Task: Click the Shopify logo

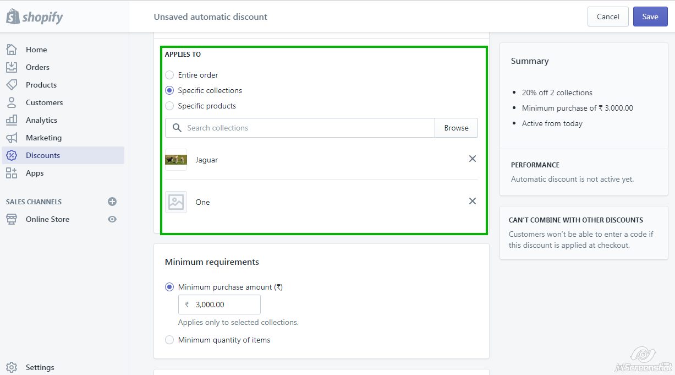Action: tap(34, 17)
